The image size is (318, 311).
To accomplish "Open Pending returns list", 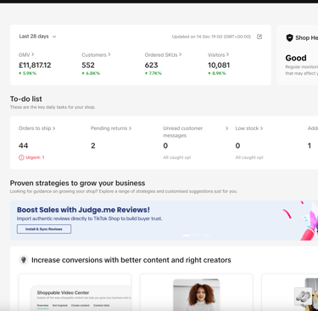I will pyautogui.click(x=111, y=128).
